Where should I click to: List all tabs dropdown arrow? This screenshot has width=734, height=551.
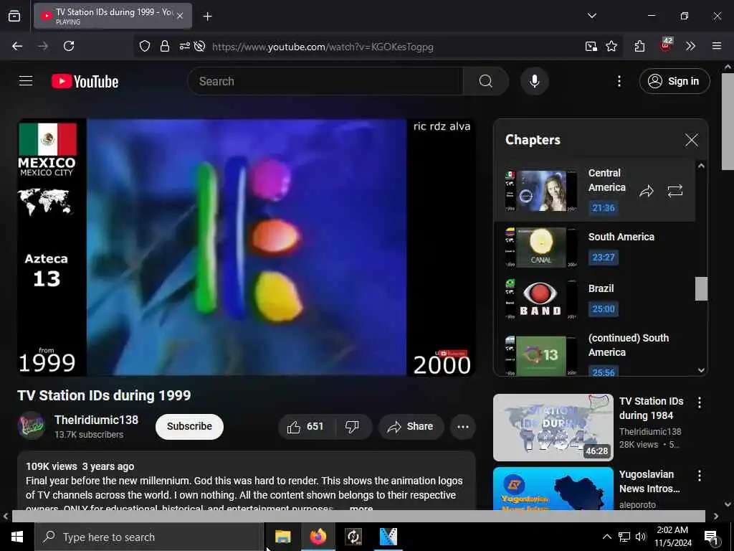click(x=591, y=16)
